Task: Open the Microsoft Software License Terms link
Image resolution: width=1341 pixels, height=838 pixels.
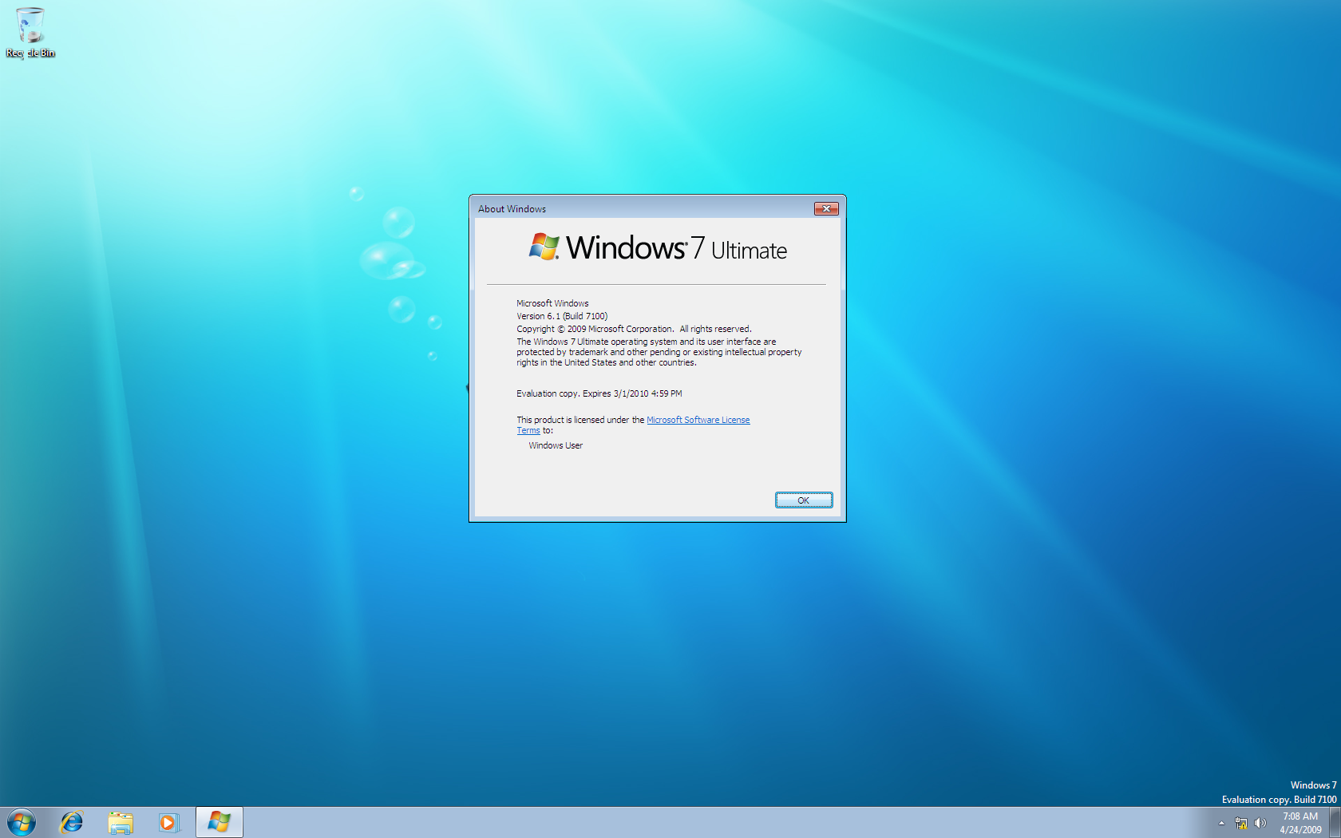Action: tap(698, 419)
